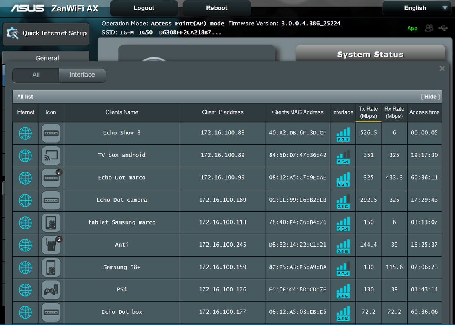The height and width of the screenshot is (326, 455).
Task: Click MAC address 08:12:A5:C7:9E:AE
Action: tap(298, 177)
